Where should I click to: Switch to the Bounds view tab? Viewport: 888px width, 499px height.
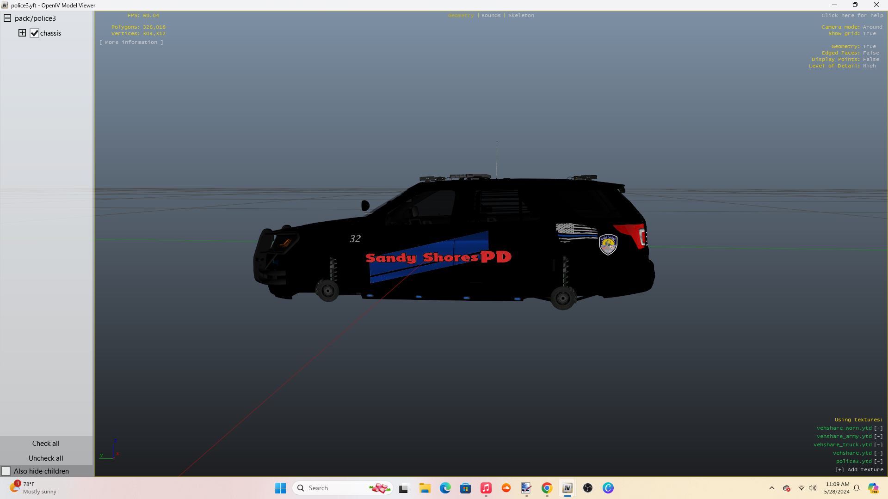pyautogui.click(x=491, y=16)
